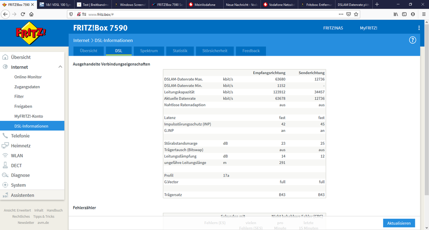The height and width of the screenshot is (230, 429).
Task: Click the Internet breadcrumb link
Action: 81,40
